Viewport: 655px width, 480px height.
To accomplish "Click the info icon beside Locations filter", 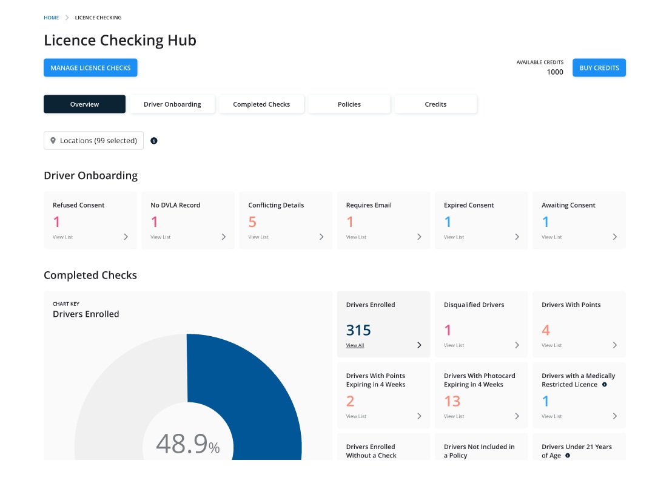I will (153, 141).
